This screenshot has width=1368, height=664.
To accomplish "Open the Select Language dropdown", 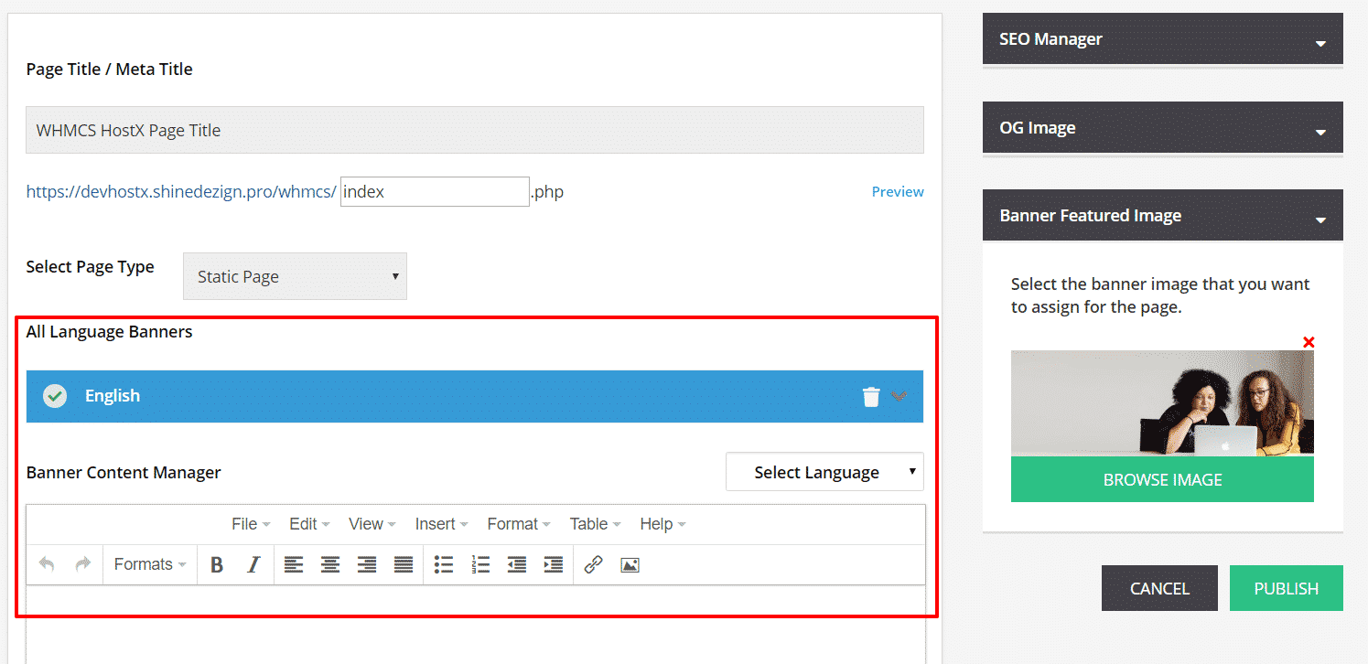I will pos(824,472).
